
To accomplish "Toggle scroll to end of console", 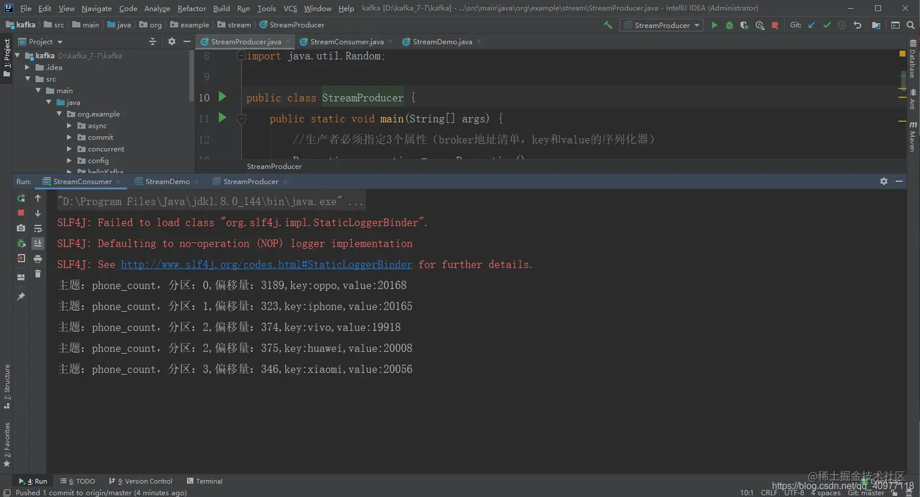I will tap(38, 243).
